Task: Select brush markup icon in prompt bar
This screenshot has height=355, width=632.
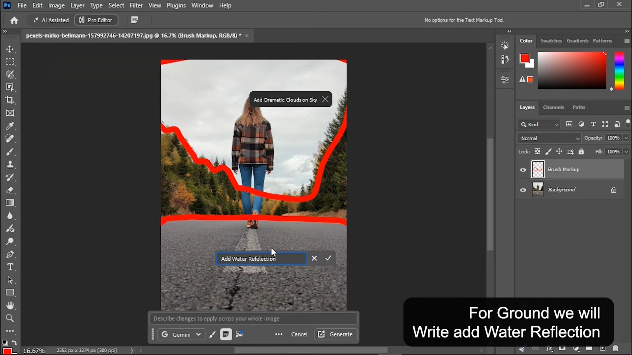Action: pos(213,334)
